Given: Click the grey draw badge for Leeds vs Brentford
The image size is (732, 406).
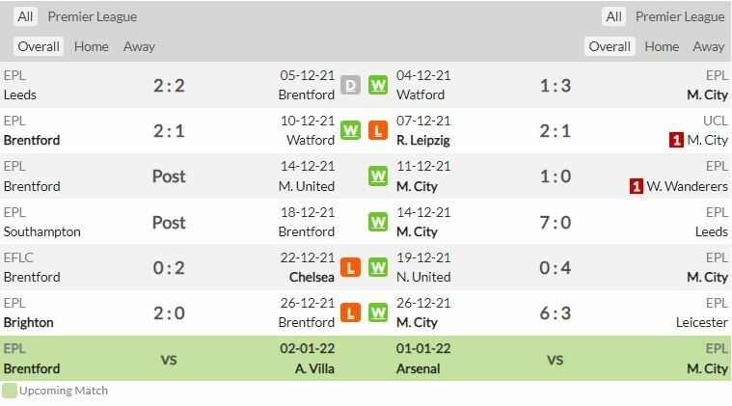Looking at the screenshot, I should (350, 85).
